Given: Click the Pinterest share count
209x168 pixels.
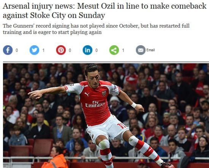Looking at the screenshot, I should tap(70, 50).
